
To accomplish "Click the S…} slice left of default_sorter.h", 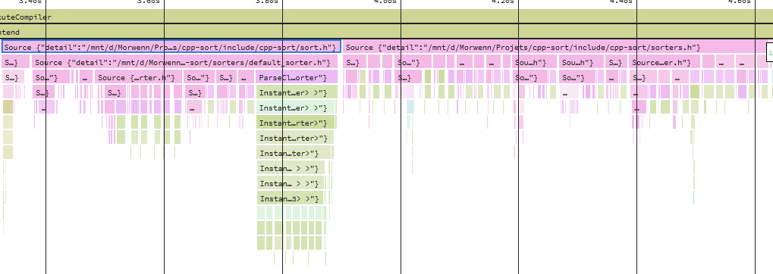I will coord(16,63).
